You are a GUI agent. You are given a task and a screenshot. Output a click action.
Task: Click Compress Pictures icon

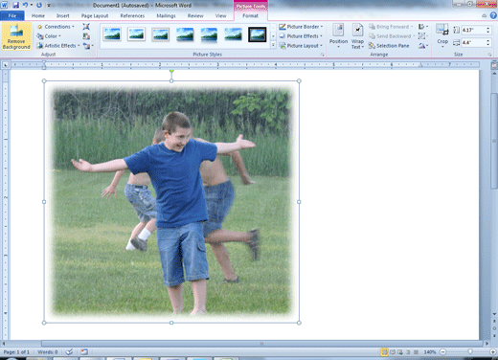86,27
